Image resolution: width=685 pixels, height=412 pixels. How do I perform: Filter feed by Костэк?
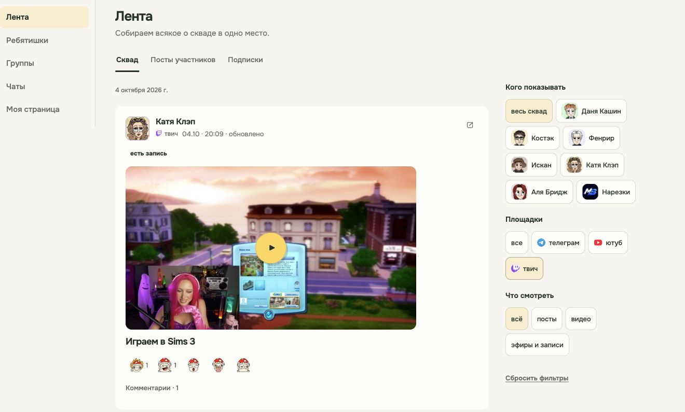click(532, 138)
